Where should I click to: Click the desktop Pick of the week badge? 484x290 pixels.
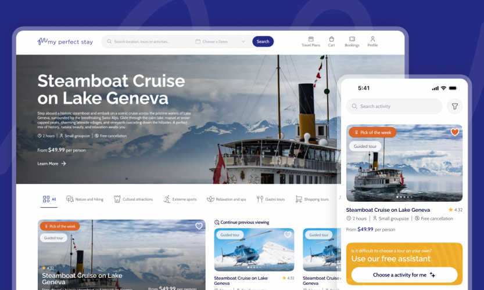tap(60, 226)
